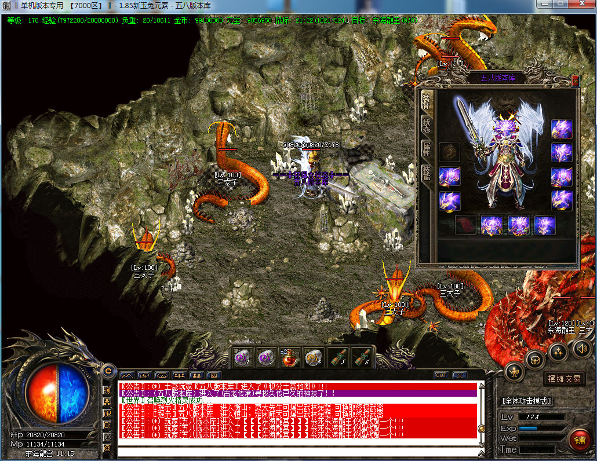Drink the red potion in hotbar slot 3
Viewport: 597px width, 461px height.
[x=289, y=357]
